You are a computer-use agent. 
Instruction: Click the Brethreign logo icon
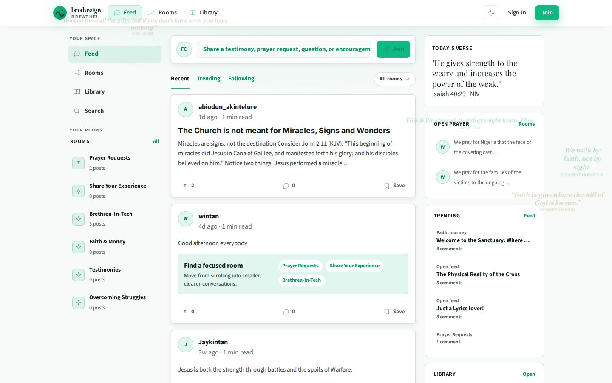(60, 13)
